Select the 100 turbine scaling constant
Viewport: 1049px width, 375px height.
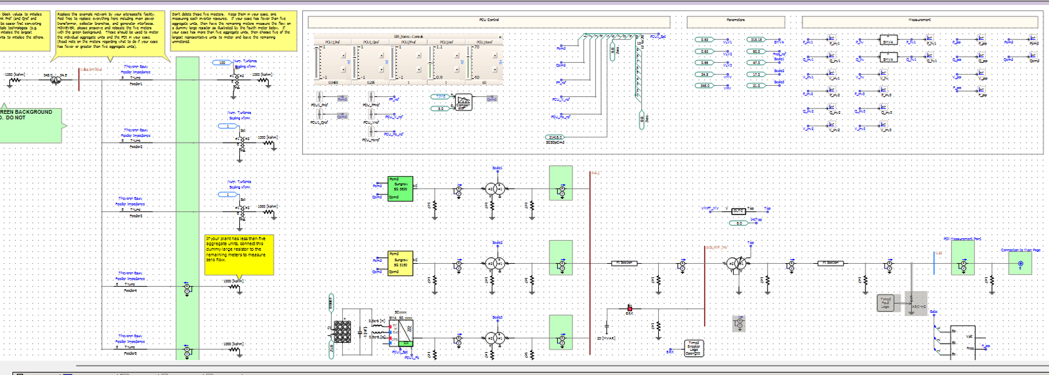click(x=223, y=63)
